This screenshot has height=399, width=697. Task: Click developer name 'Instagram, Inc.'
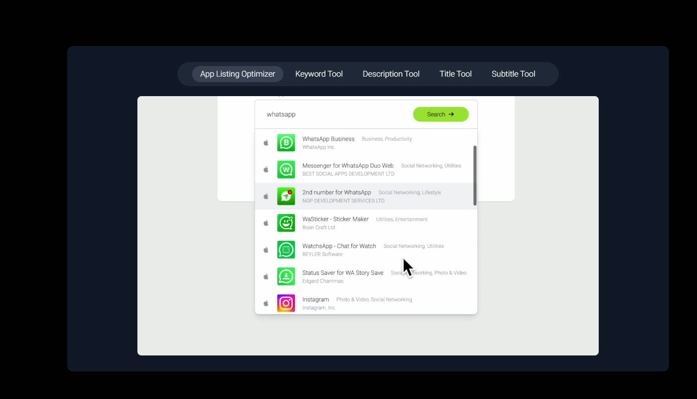pyautogui.click(x=319, y=308)
